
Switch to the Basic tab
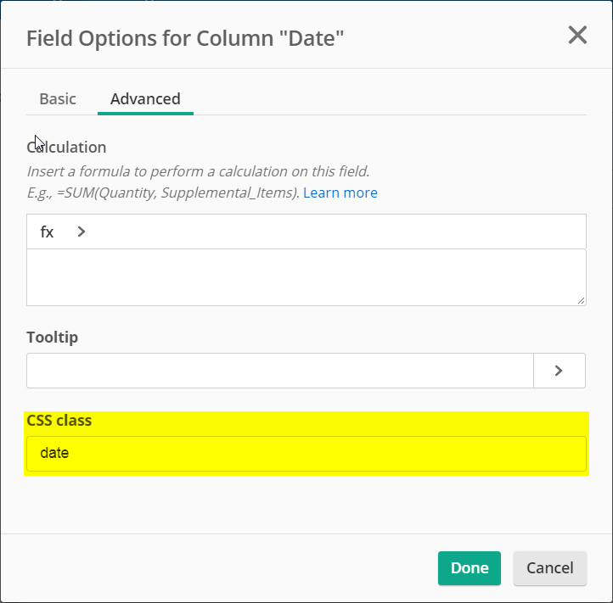point(58,99)
